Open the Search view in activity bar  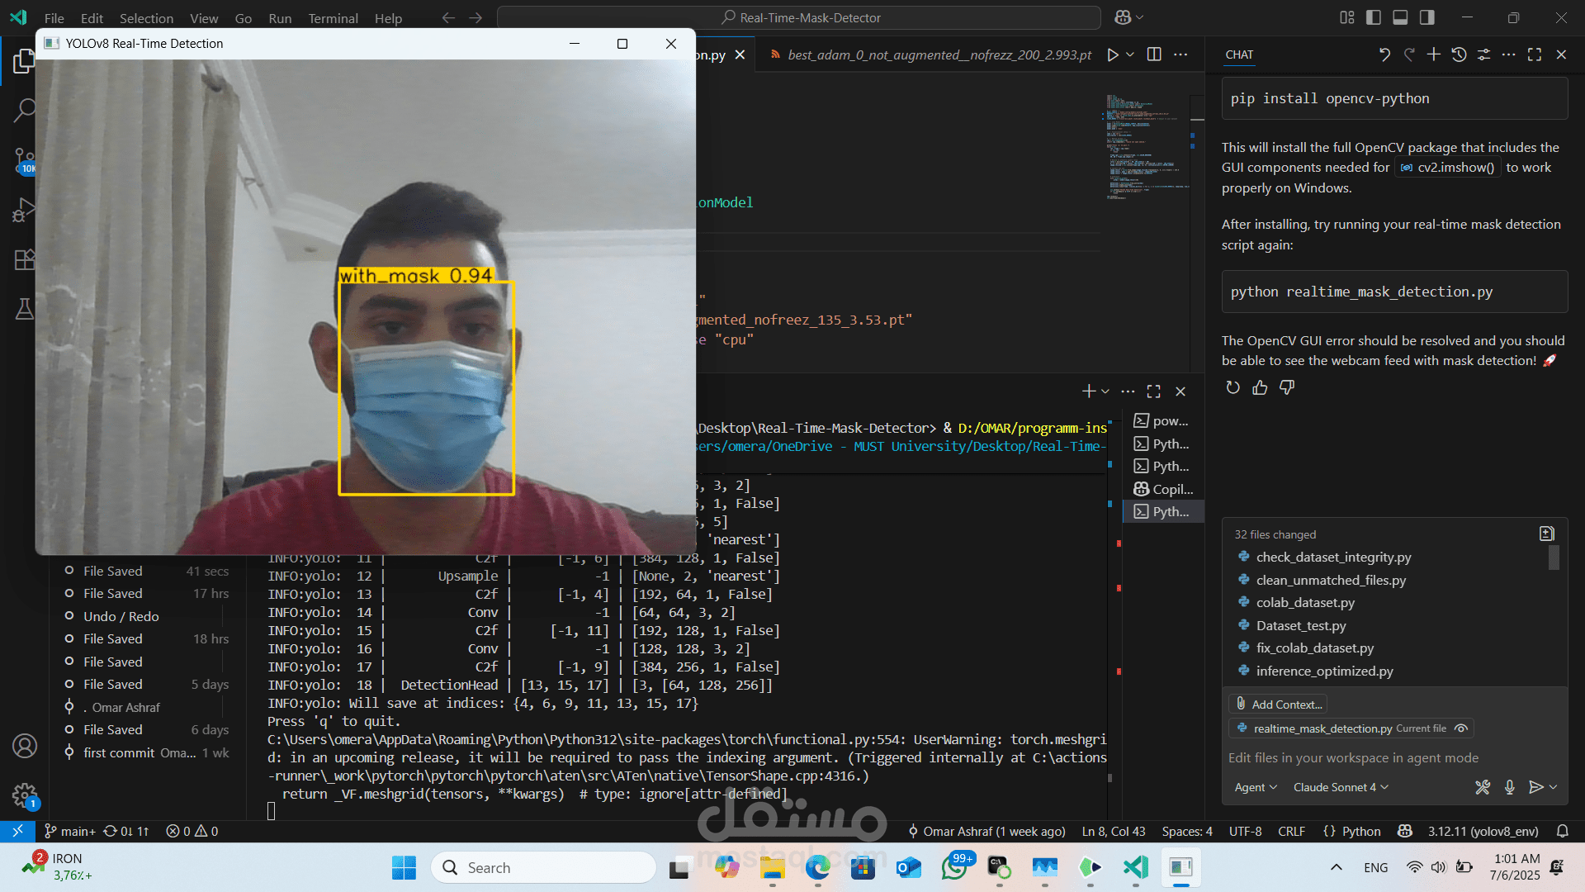tap(25, 110)
